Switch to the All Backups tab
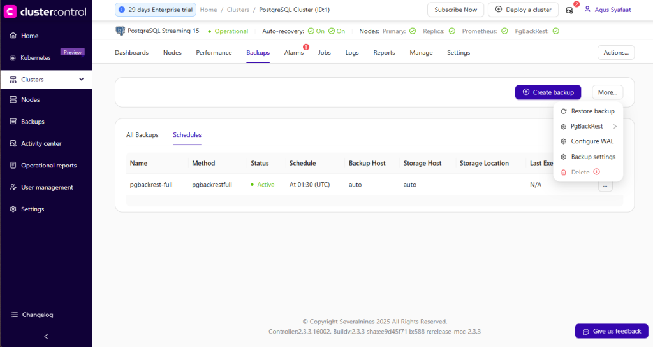Screen dimensions: 653x347 [x=142, y=135]
